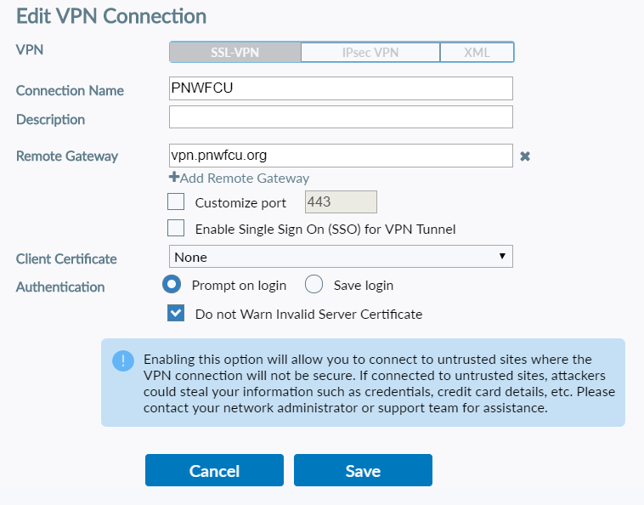Screen dimensions: 644x505
Task: Click the port number field showing 443
Action: [x=340, y=202]
